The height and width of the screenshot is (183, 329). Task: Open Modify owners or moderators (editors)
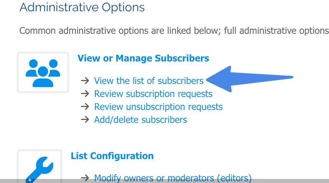[x=173, y=178]
